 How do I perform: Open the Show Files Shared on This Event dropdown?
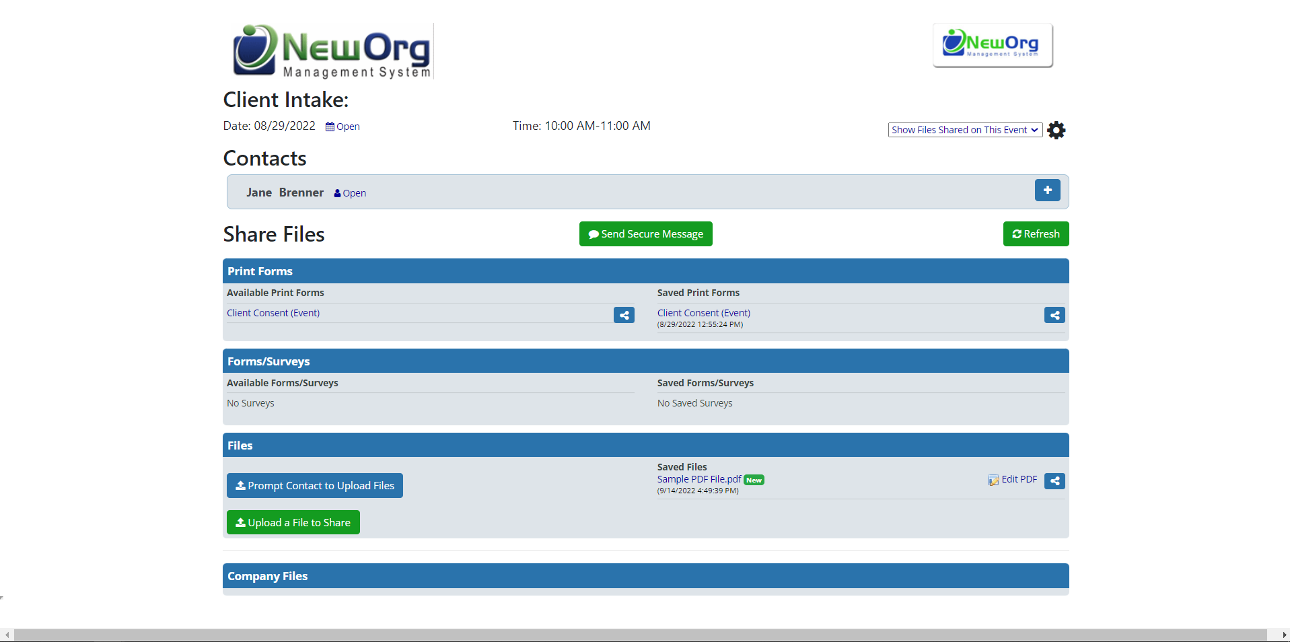click(x=964, y=129)
